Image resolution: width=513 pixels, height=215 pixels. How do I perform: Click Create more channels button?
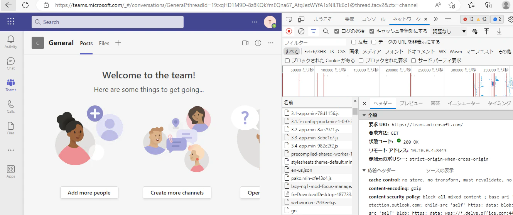coord(177,193)
